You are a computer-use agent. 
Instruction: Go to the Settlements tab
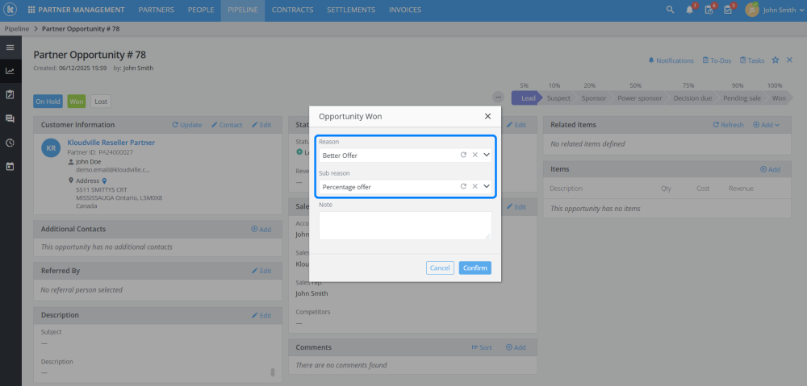pos(351,10)
